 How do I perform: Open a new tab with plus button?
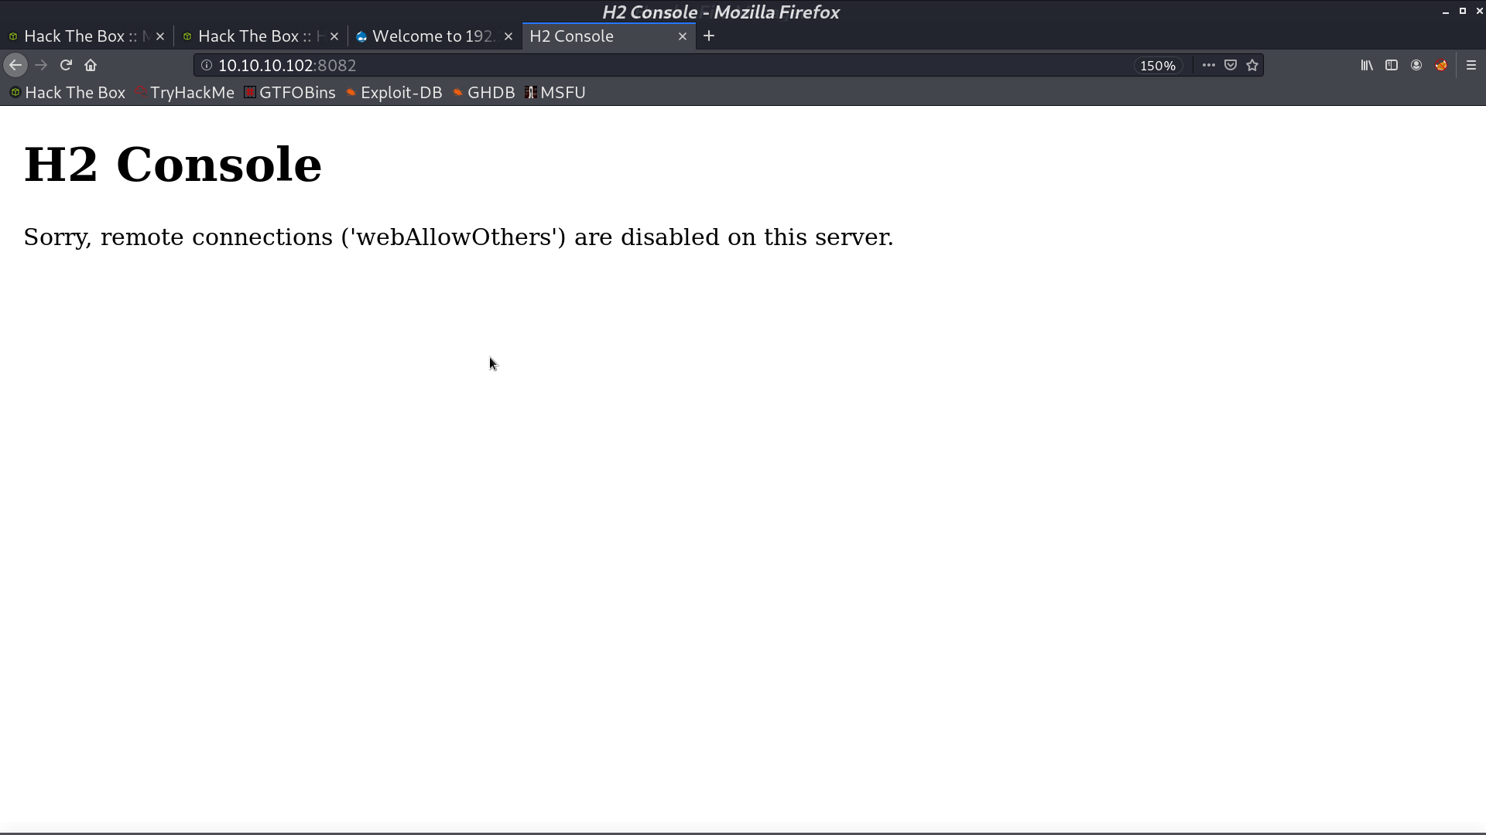point(709,36)
